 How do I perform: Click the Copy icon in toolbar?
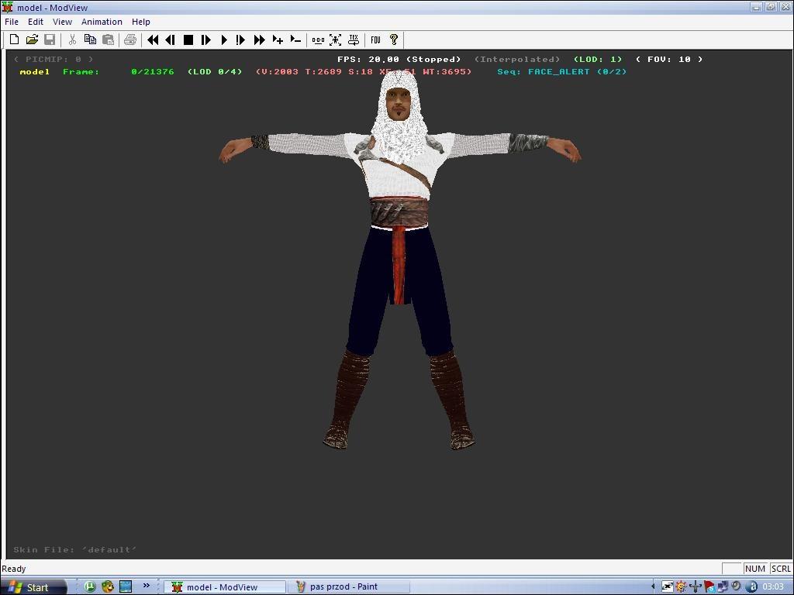point(90,40)
